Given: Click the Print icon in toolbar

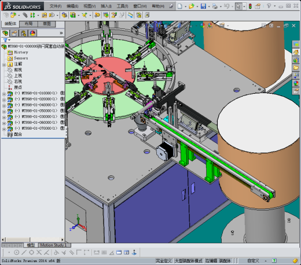Looking at the screenshot, I should [215, 6].
